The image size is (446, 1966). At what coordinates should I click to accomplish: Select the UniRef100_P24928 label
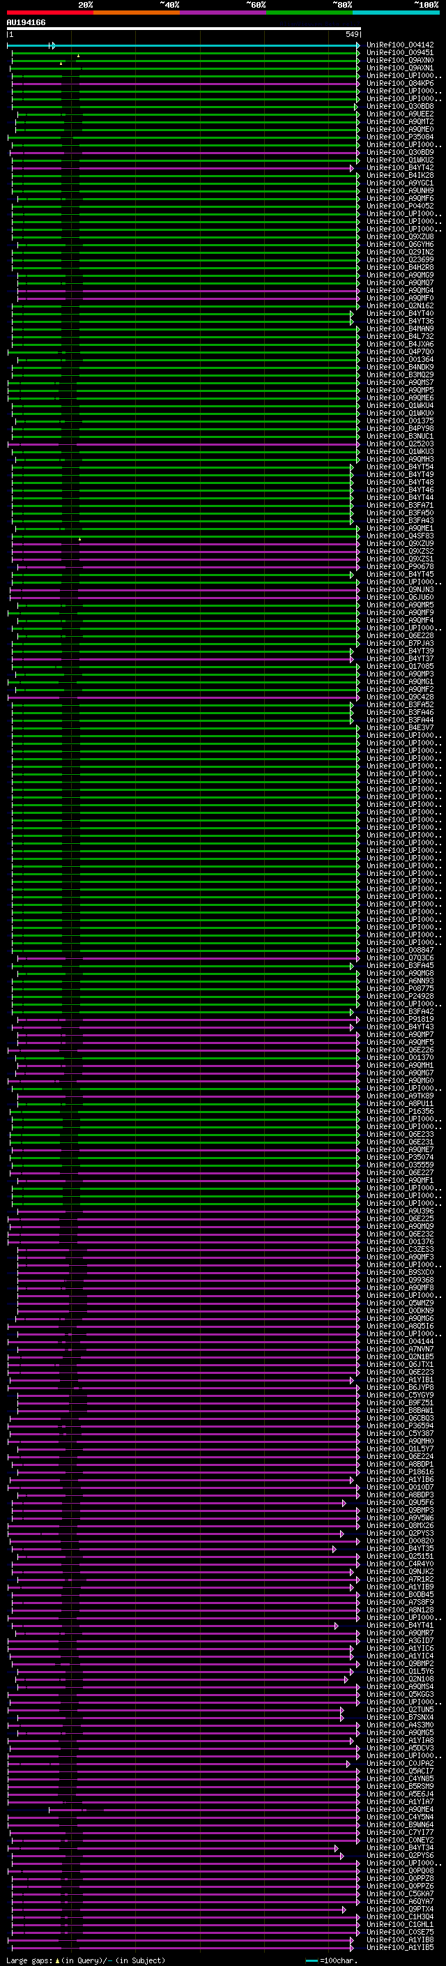tap(400, 996)
